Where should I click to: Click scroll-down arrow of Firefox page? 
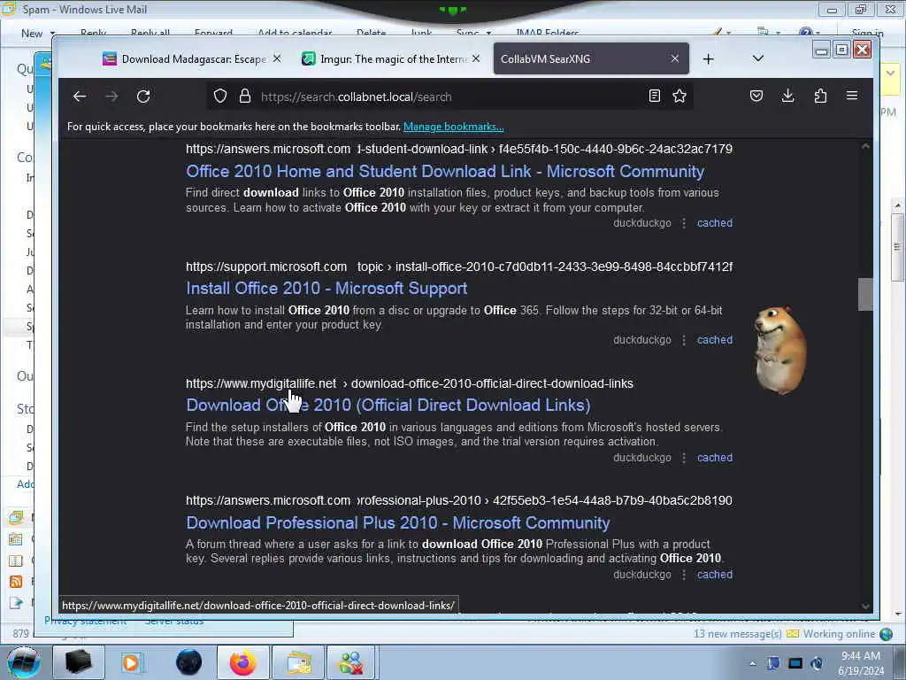click(x=865, y=606)
